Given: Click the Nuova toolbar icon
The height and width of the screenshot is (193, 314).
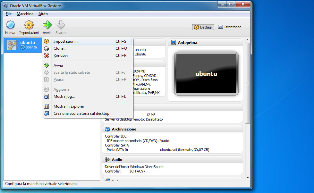Looking at the screenshot, I should click(x=10, y=25).
